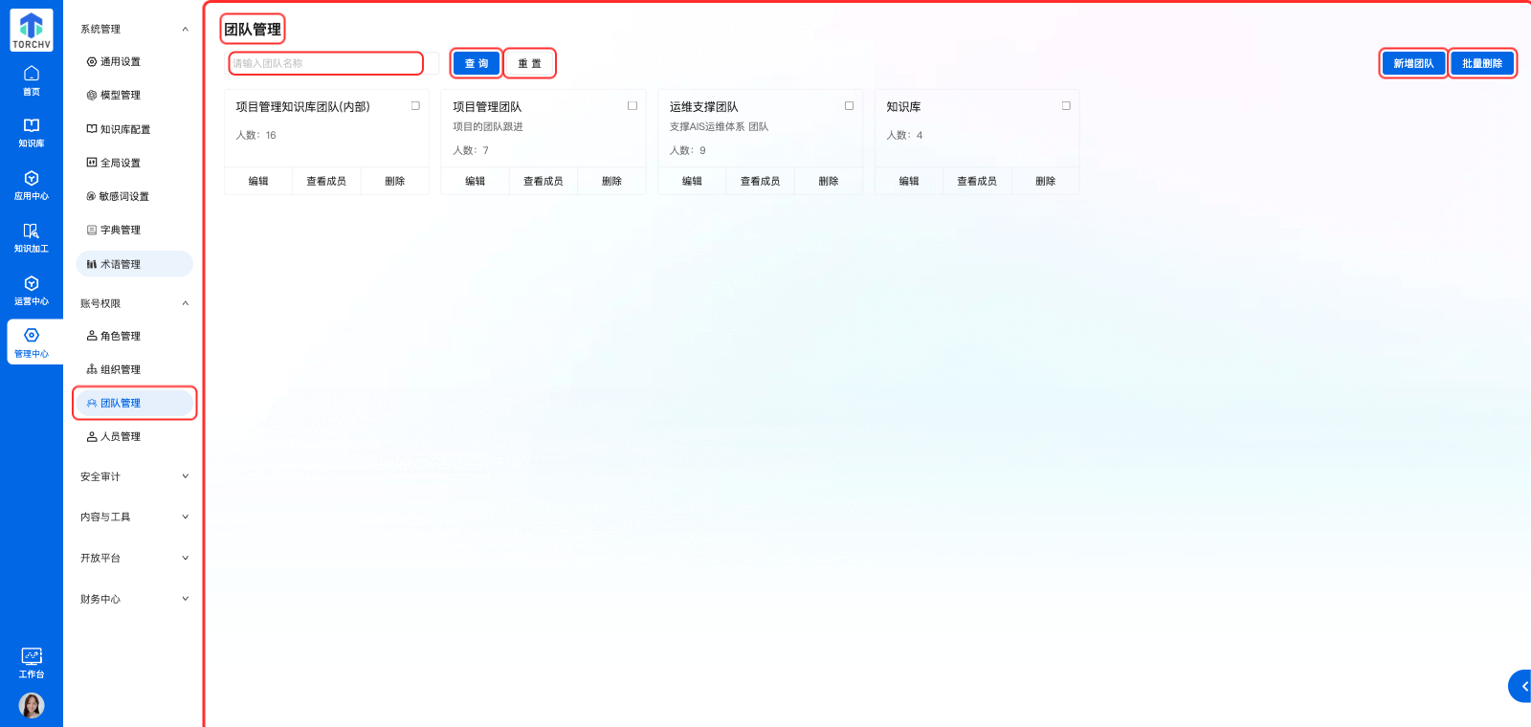Click 编辑 on 运维支撑团队 card
This screenshot has width=1531, height=727.
(x=692, y=181)
